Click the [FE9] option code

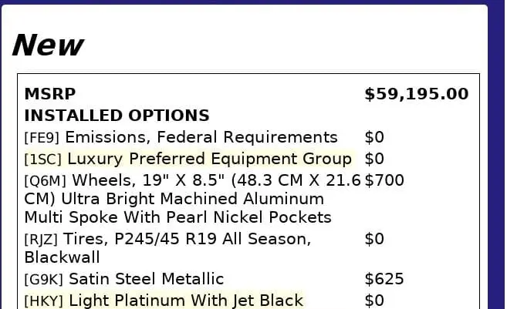(x=42, y=139)
